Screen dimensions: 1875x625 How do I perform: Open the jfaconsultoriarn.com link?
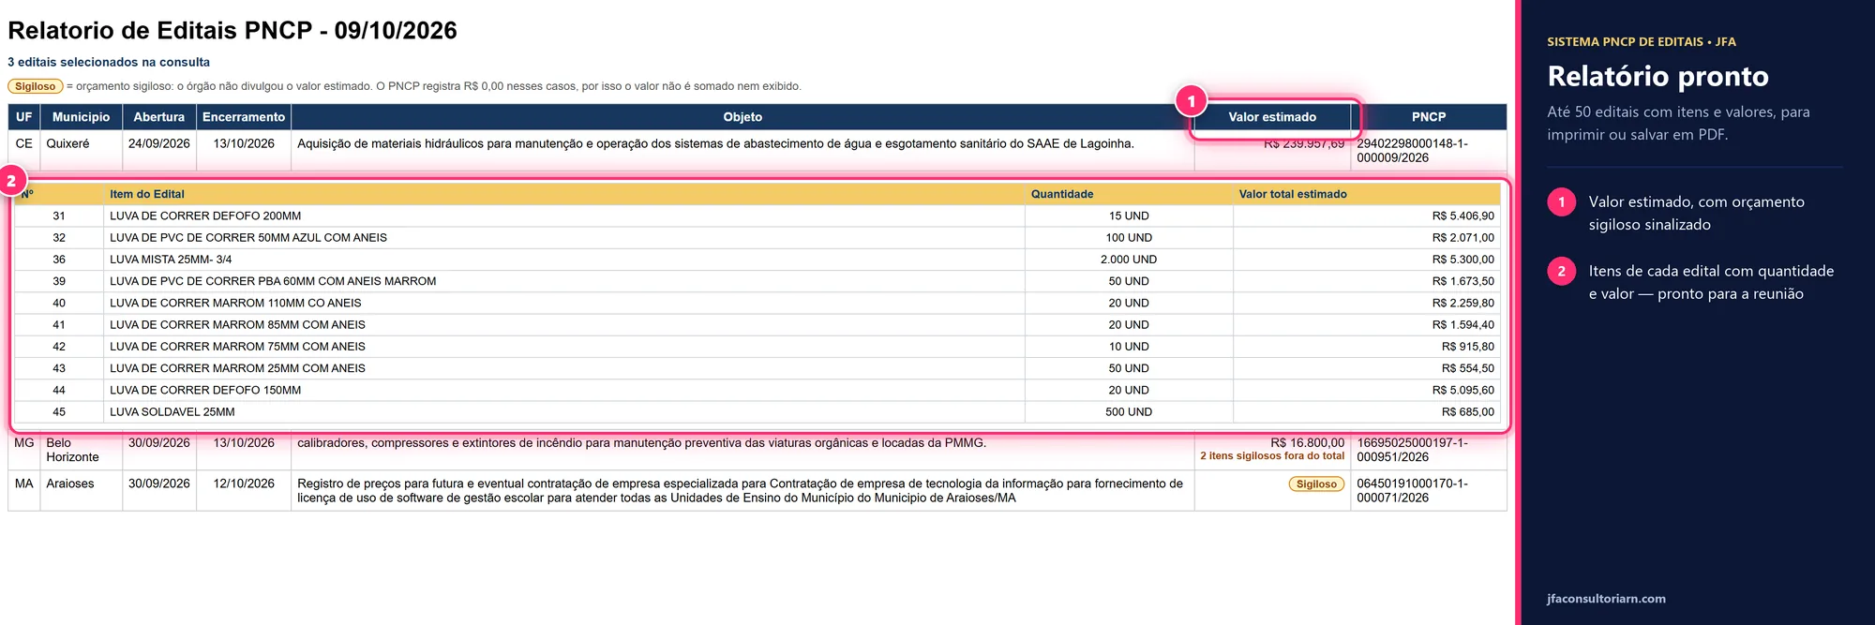(1606, 599)
